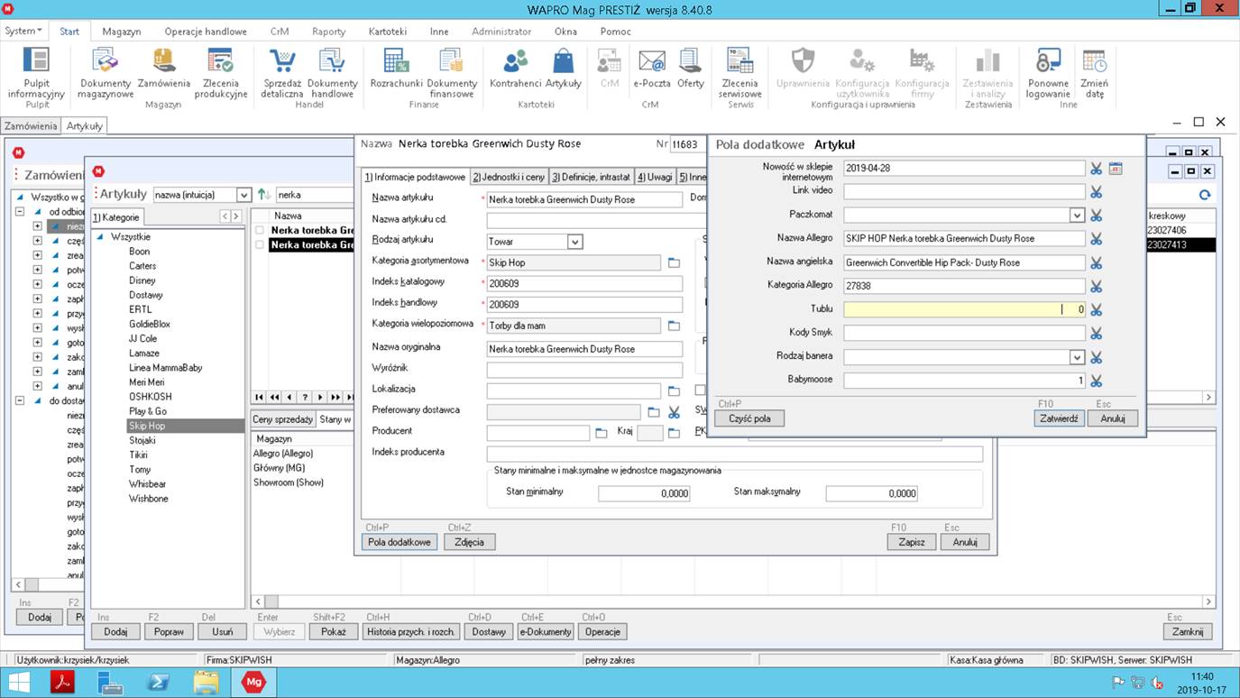
Task: Click folder icon next to Kategoria asortymentowa
Action: pyautogui.click(x=673, y=263)
